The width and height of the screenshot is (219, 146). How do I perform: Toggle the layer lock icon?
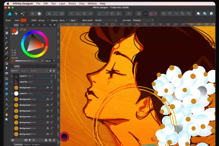(54, 71)
